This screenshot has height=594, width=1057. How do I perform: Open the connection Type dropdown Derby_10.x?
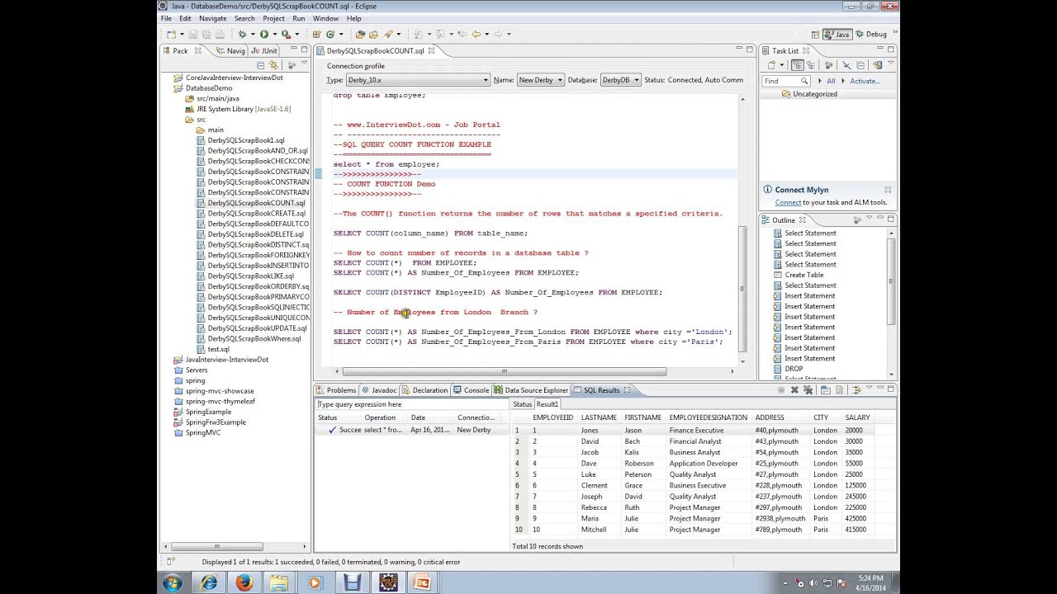click(418, 80)
